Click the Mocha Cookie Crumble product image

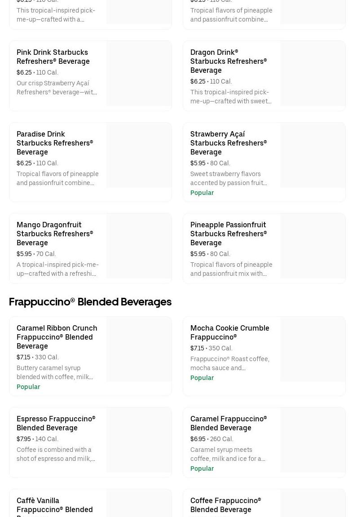point(313,349)
